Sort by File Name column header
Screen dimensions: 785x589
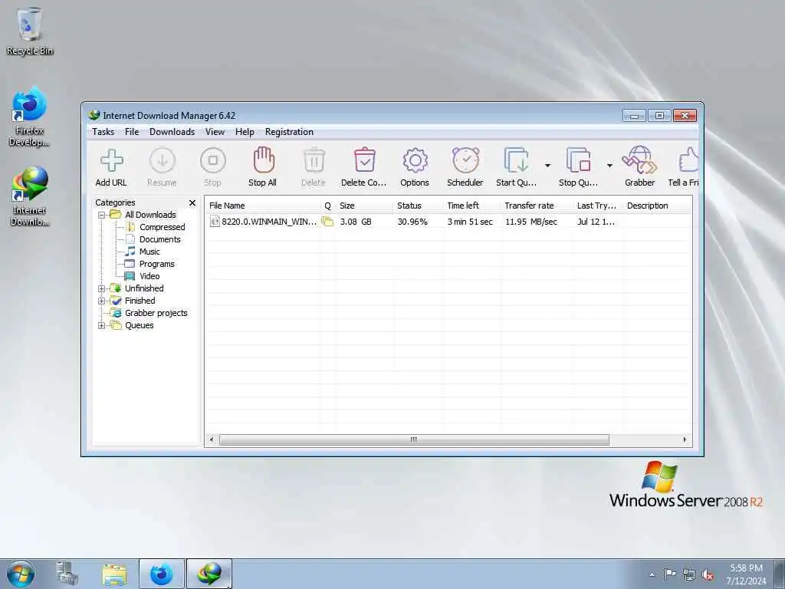(263, 206)
